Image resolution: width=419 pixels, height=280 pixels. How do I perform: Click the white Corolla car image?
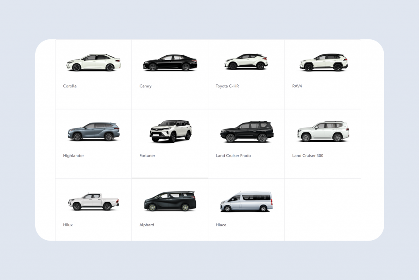(x=94, y=62)
